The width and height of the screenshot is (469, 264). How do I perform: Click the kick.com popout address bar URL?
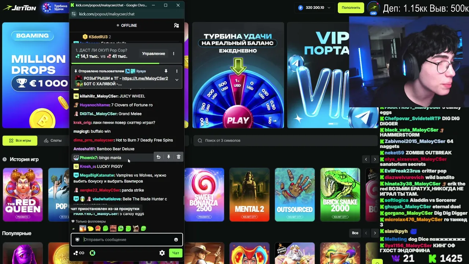107,14
